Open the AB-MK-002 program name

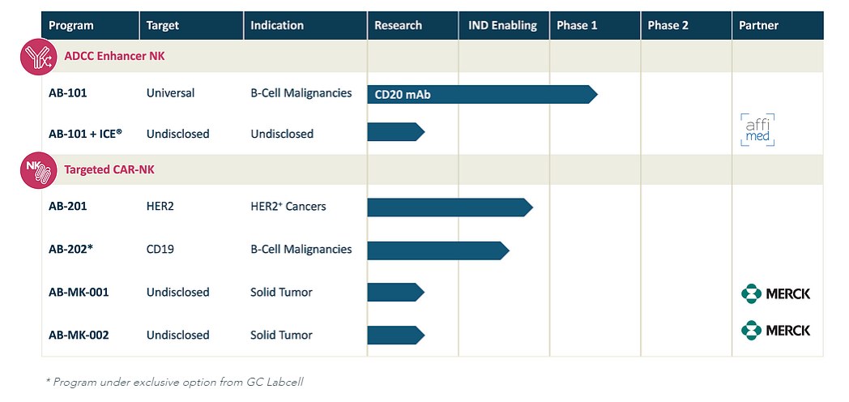click(79, 336)
